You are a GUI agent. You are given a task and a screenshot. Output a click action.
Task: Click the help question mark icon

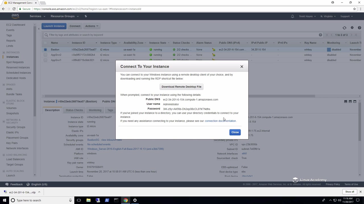[359, 28]
